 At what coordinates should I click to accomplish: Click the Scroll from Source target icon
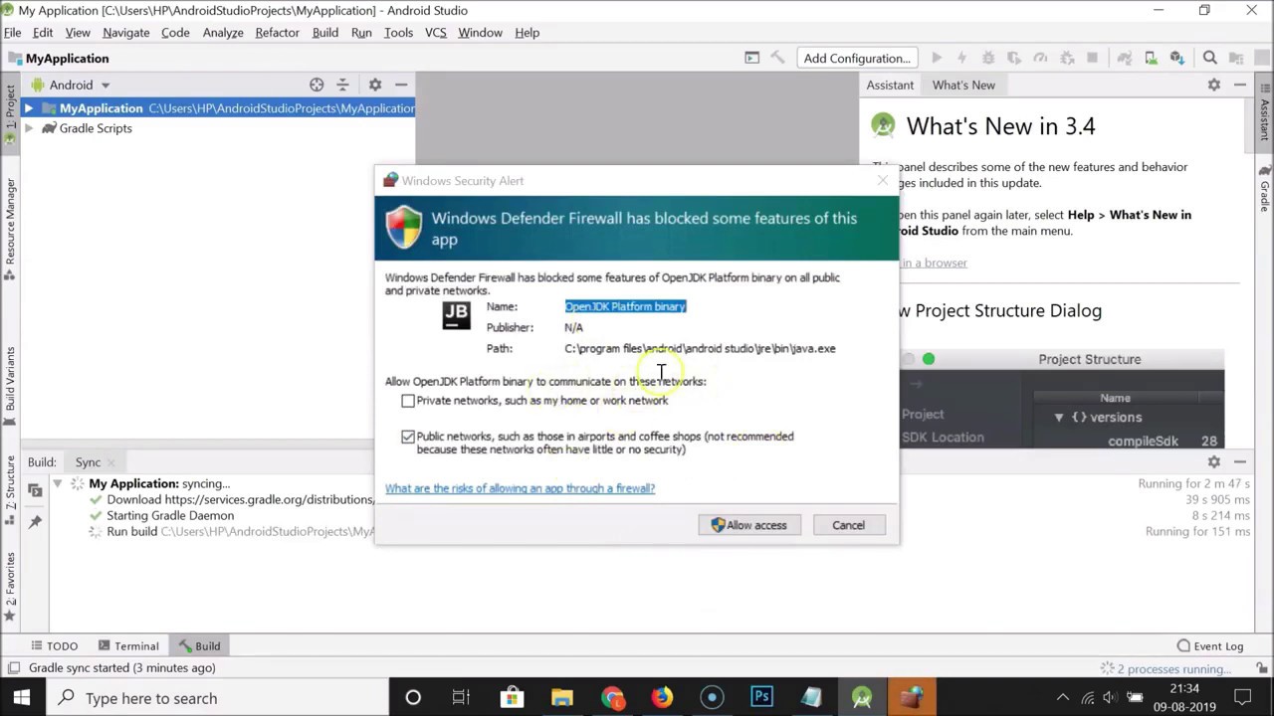(x=317, y=85)
